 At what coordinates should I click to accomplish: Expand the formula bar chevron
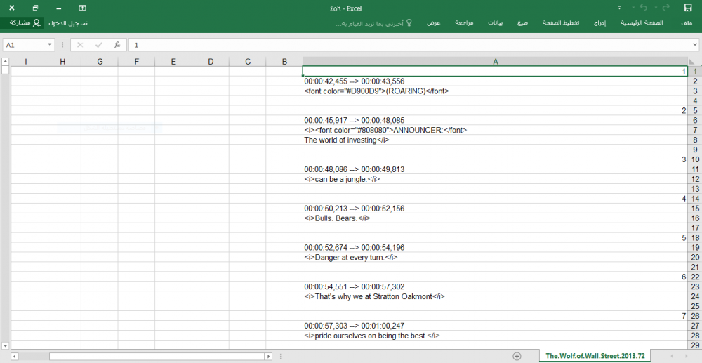pos(695,45)
